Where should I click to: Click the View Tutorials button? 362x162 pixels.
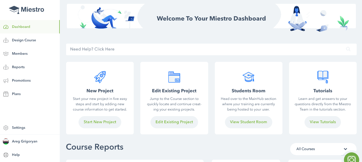(x=323, y=122)
